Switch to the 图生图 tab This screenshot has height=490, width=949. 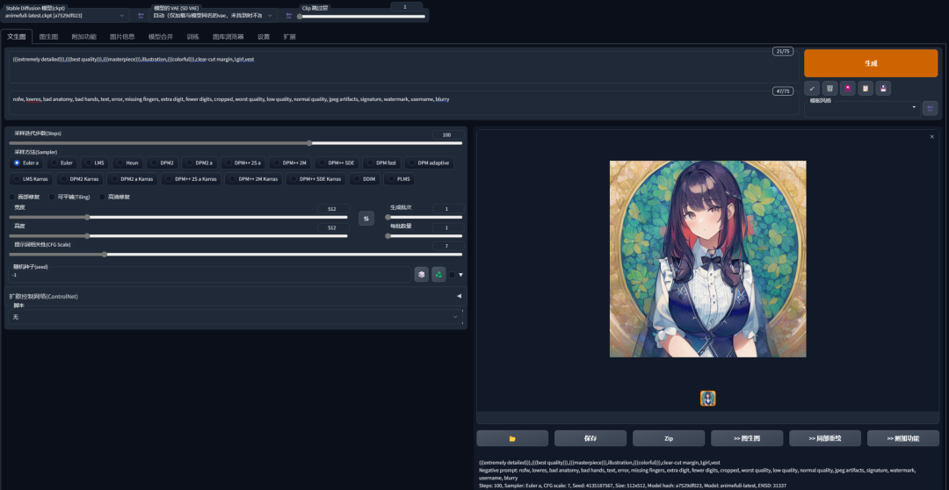pyautogui.click(x=48, y=36)
